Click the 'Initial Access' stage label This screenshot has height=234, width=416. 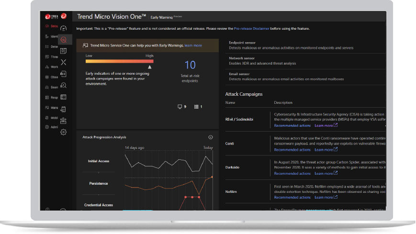99,161
